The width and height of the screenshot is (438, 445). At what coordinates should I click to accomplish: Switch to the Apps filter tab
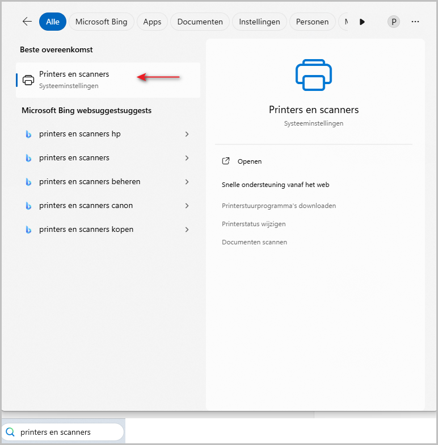pos(152,22)
